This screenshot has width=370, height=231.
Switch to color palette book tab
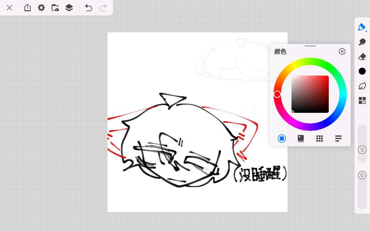pos(301,139)
